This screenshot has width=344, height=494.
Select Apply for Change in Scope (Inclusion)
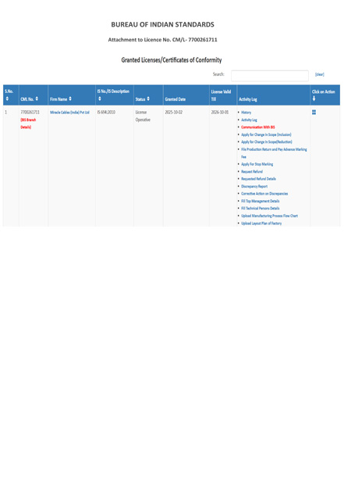click(x=266, y=134)
